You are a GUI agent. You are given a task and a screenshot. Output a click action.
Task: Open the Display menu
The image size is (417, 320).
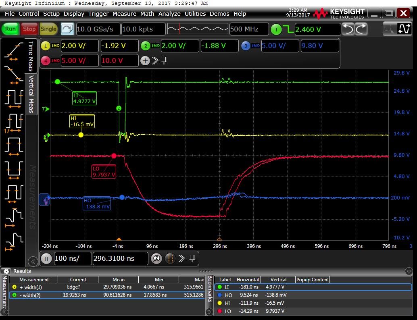74,14
